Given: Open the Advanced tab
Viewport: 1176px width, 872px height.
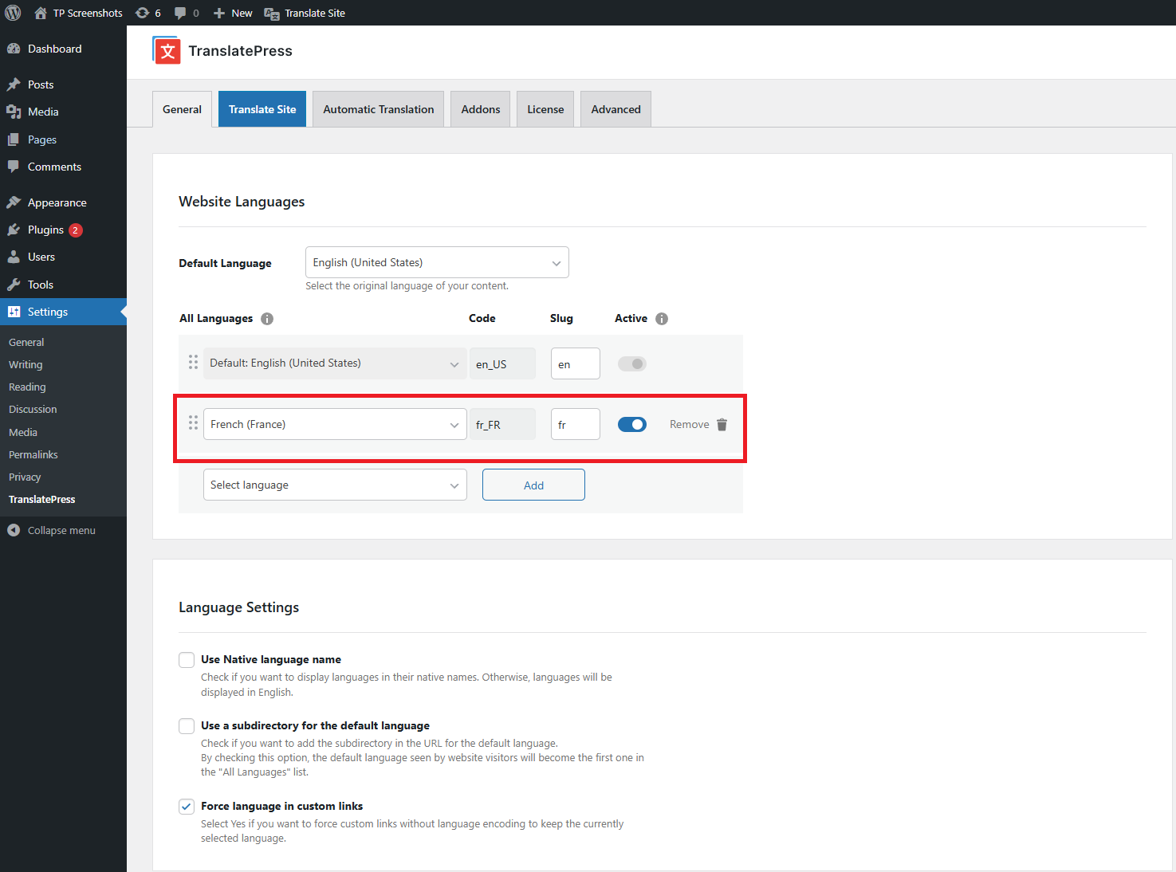Looking at the screenshot, I should coord(616,109).
